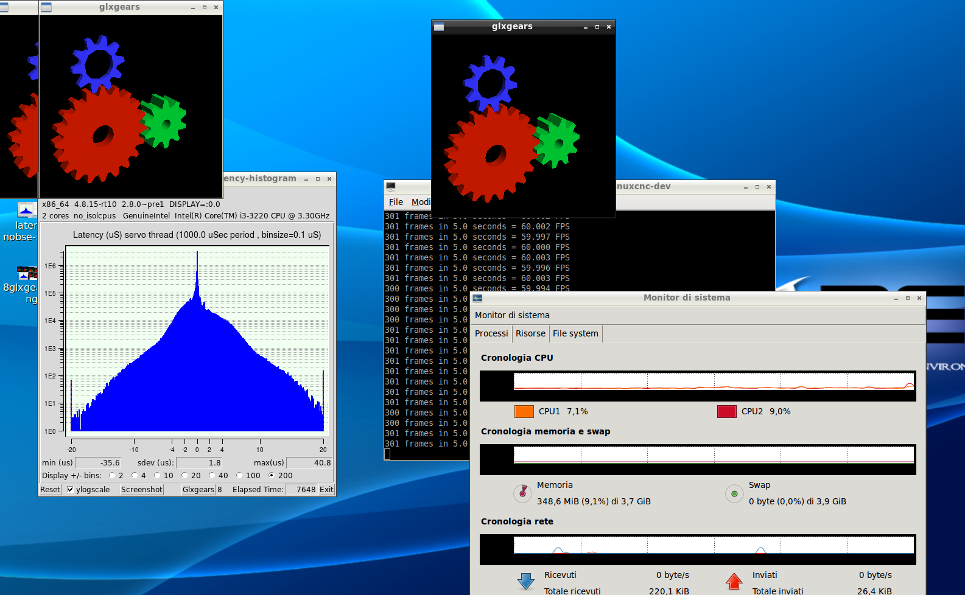Minimize the Monitor di sistema window
Viewport: 965px width, 595px height.
click(x=896, y=298)
